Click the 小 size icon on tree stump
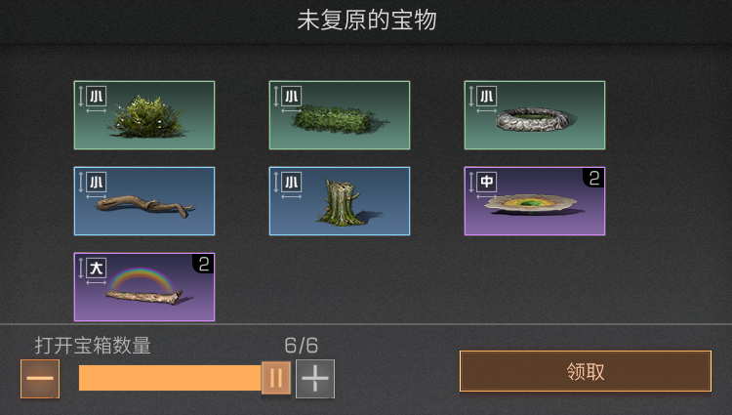 coord(291,183)
